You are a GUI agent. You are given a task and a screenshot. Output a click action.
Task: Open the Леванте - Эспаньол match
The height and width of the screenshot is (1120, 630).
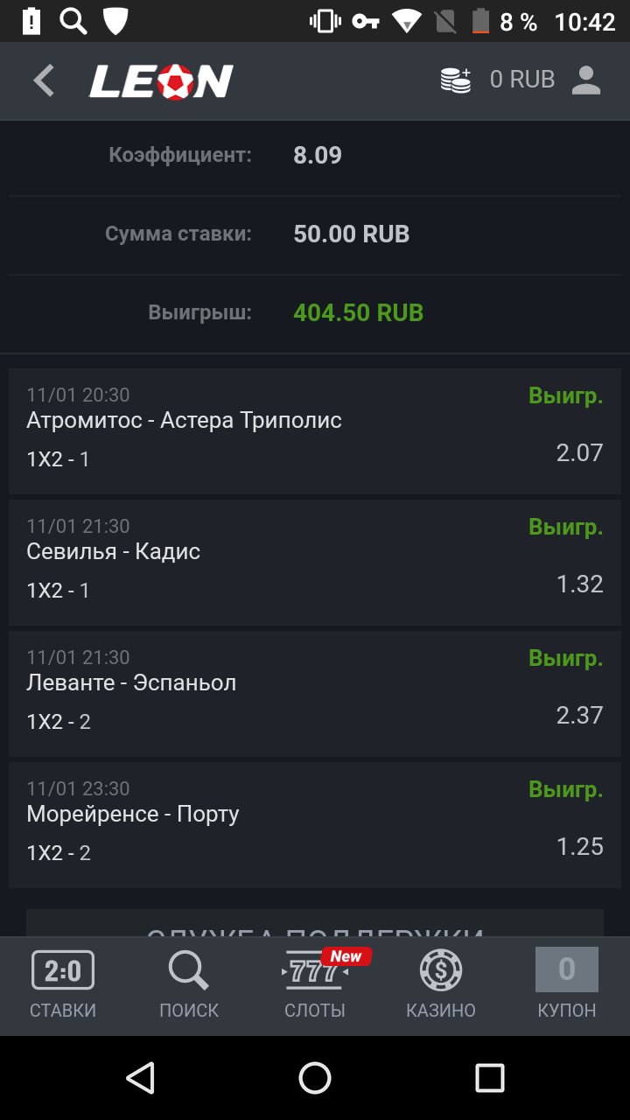(x=315, y=693)
